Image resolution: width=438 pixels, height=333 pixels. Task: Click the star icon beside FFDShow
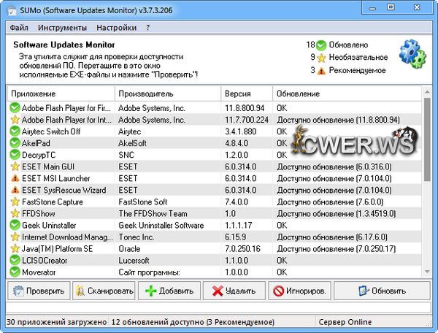[x=14, y=214]
